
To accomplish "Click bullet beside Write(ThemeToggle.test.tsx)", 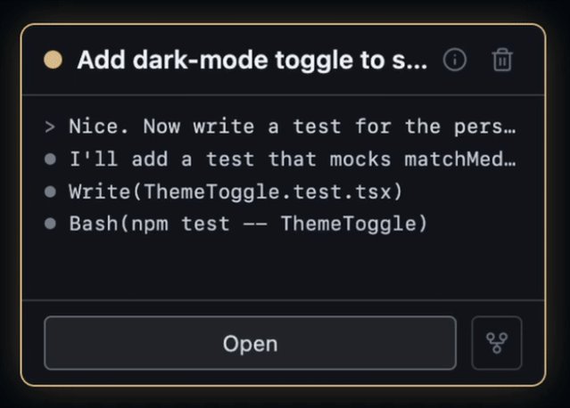I will (x=50, y=192).
